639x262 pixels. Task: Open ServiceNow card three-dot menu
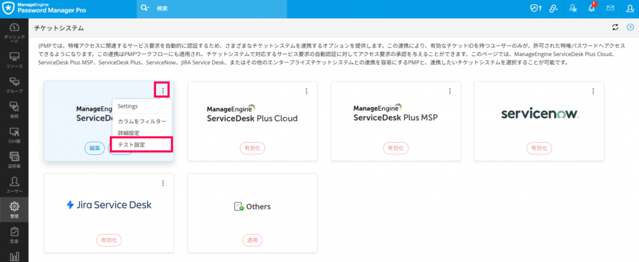593,91
